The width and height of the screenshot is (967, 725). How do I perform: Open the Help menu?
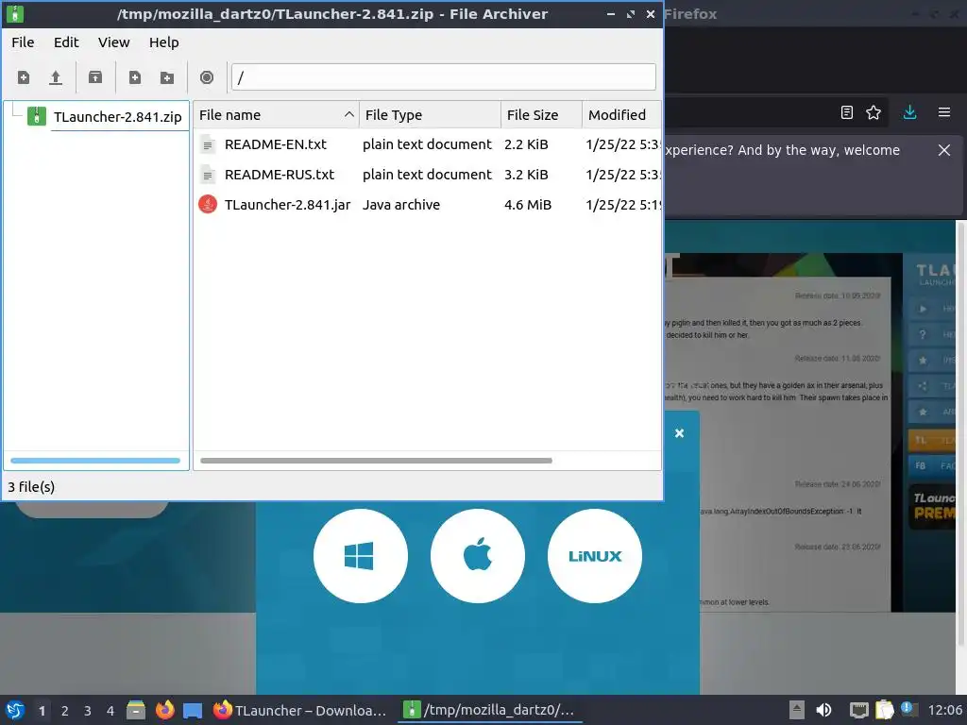coord(163,42)
